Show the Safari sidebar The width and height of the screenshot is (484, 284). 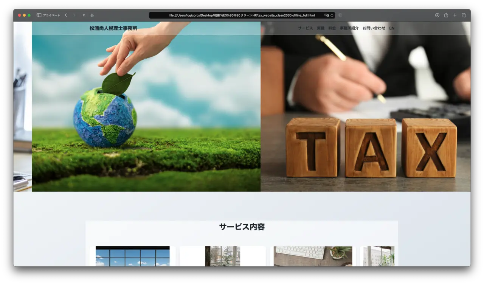pyautogui.click(x=39, y=15)
